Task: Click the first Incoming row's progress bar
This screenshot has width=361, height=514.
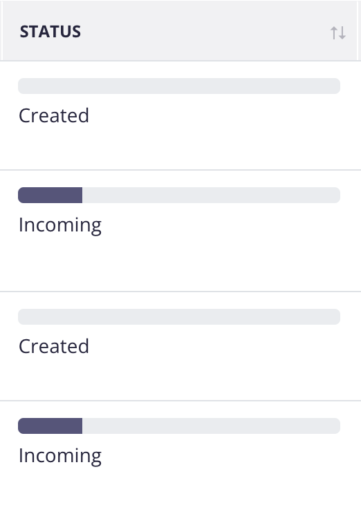Action: [179, 195]
